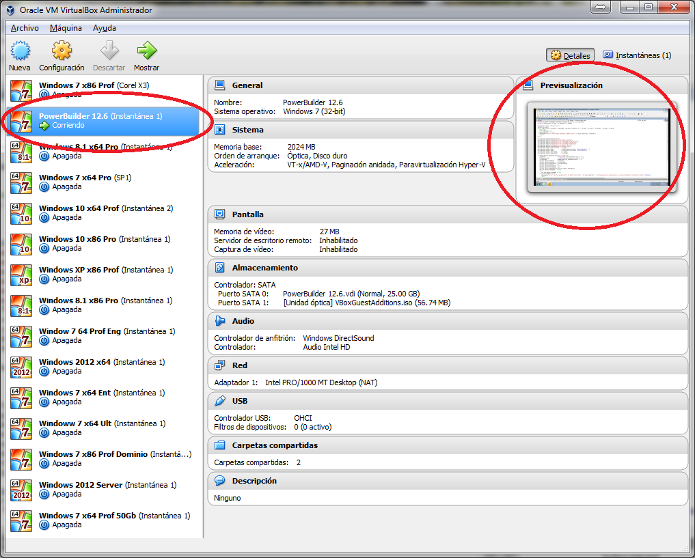This screenshot has height=558, width=695.
Task: Select Windoww 7 x64 Ult machine
Action: 104,428
